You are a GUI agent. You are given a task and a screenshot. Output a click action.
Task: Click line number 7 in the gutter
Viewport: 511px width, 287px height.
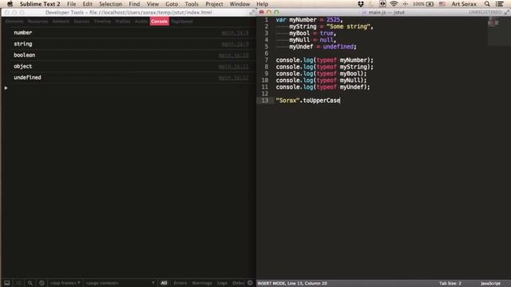click(266, 61)
